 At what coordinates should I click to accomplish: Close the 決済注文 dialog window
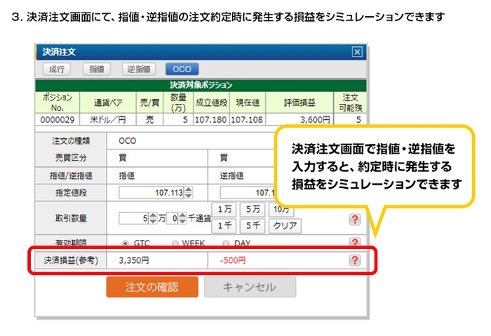356,52
